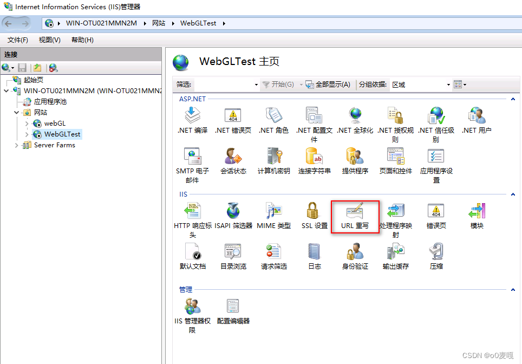The image size is (522, 364).
Task: Open the .NET 授权规则 feature
Action: (395, 125)
